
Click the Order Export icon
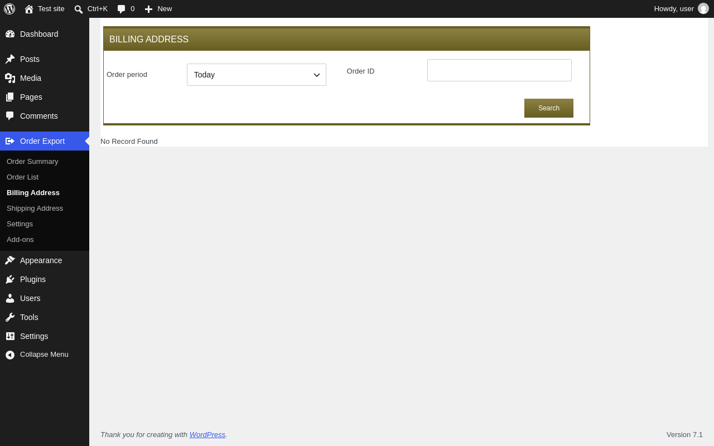click(x=10, y=141)
